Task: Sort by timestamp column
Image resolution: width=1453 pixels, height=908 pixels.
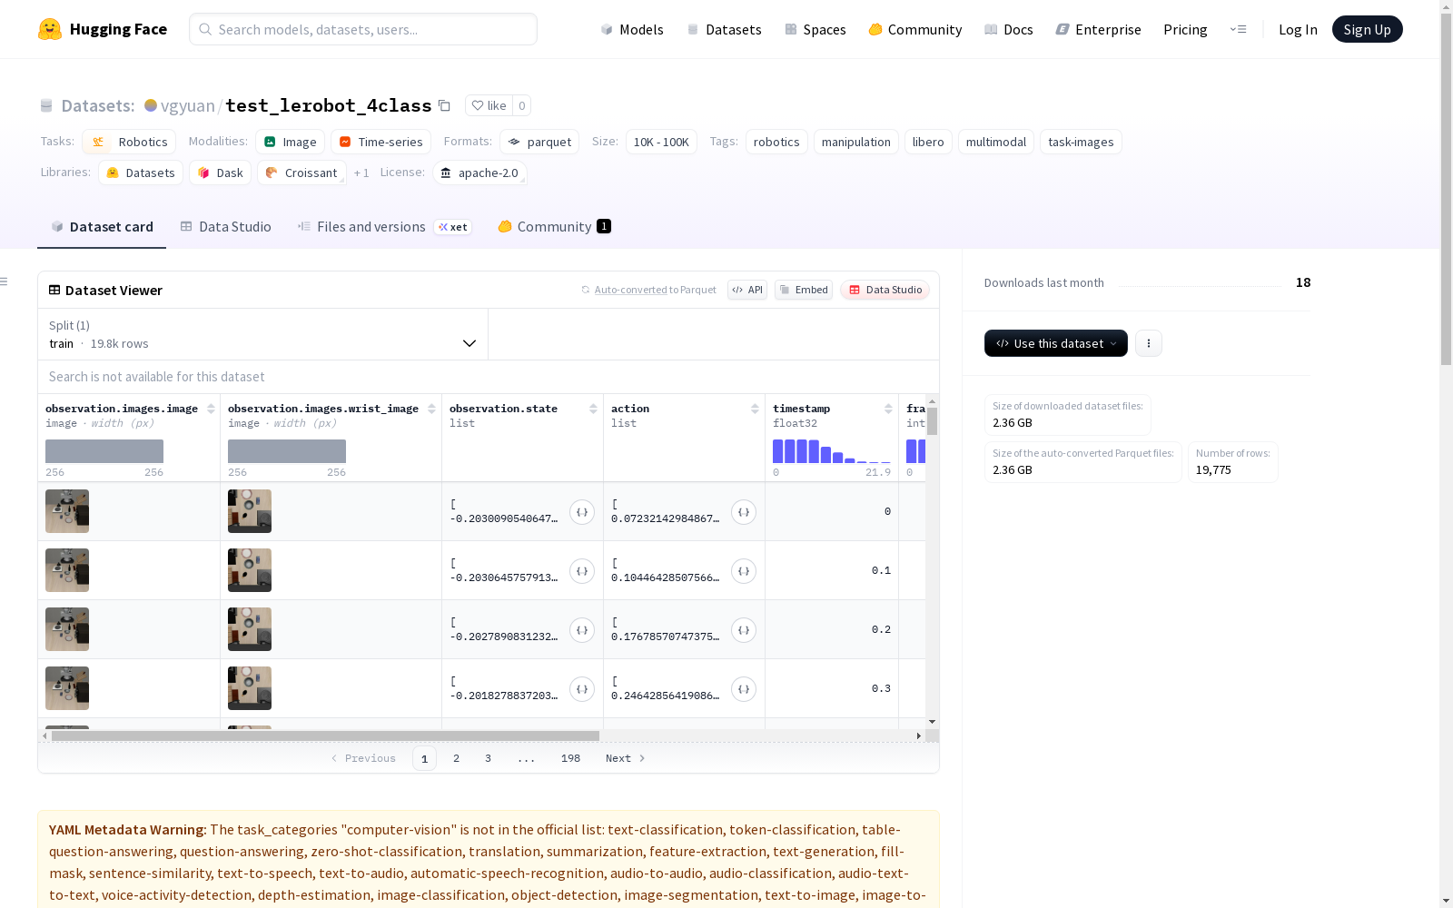Action: [889, 409]
